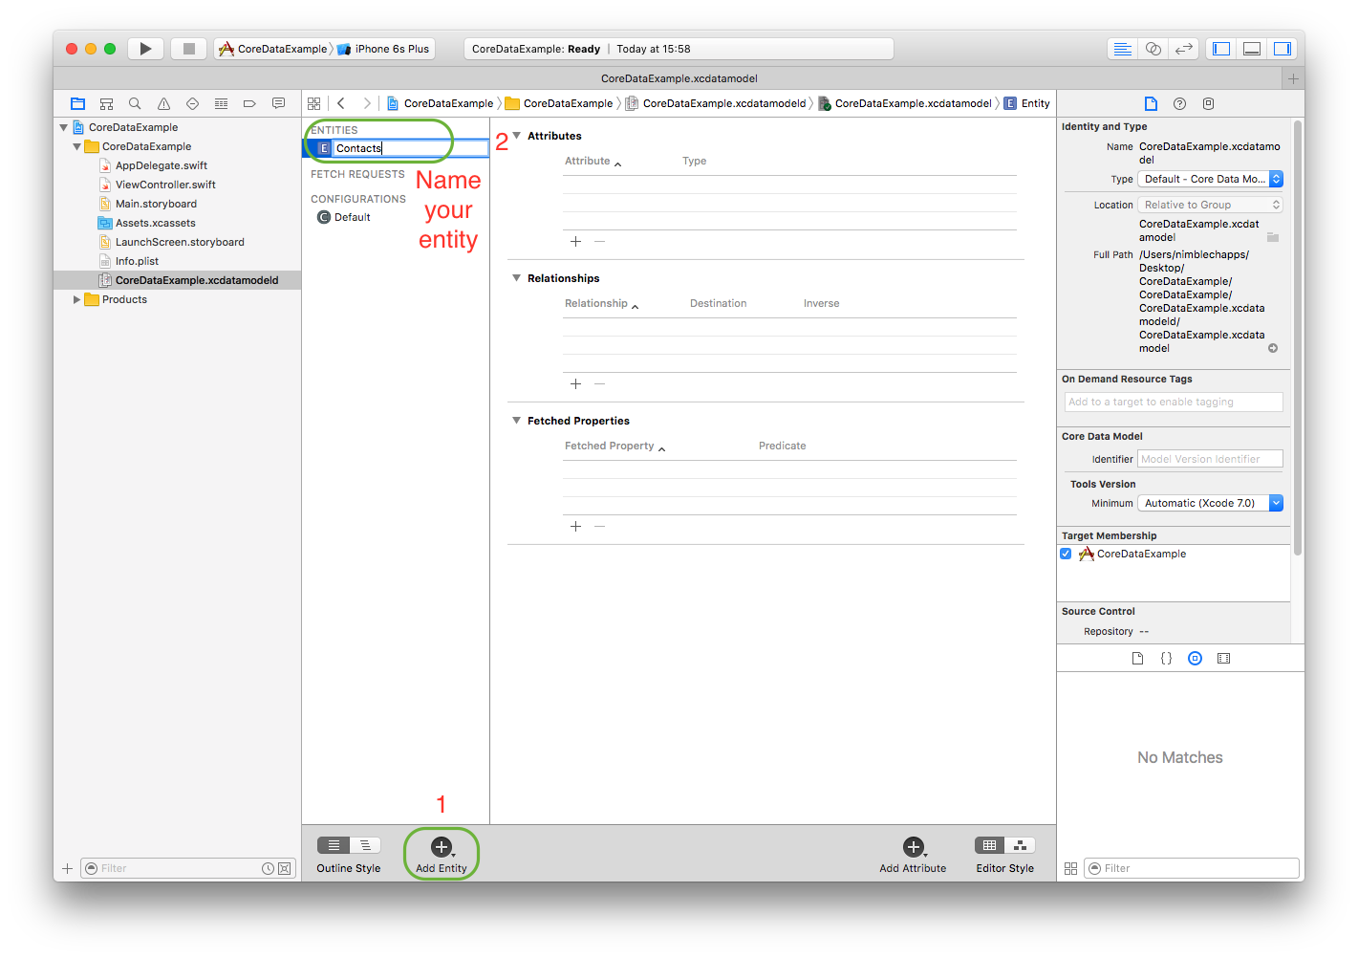
Task: Stop the running build
Action: tap(189, 49)
